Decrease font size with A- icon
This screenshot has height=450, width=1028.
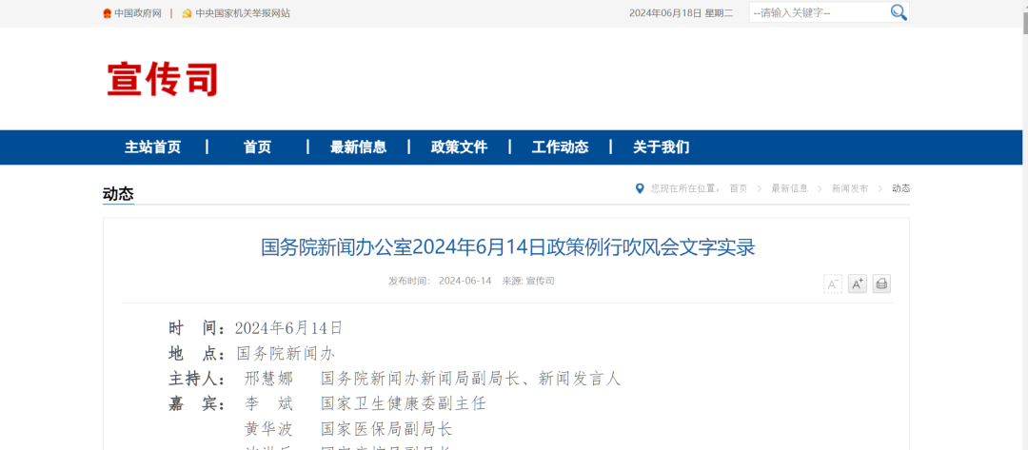click(833, 284)
